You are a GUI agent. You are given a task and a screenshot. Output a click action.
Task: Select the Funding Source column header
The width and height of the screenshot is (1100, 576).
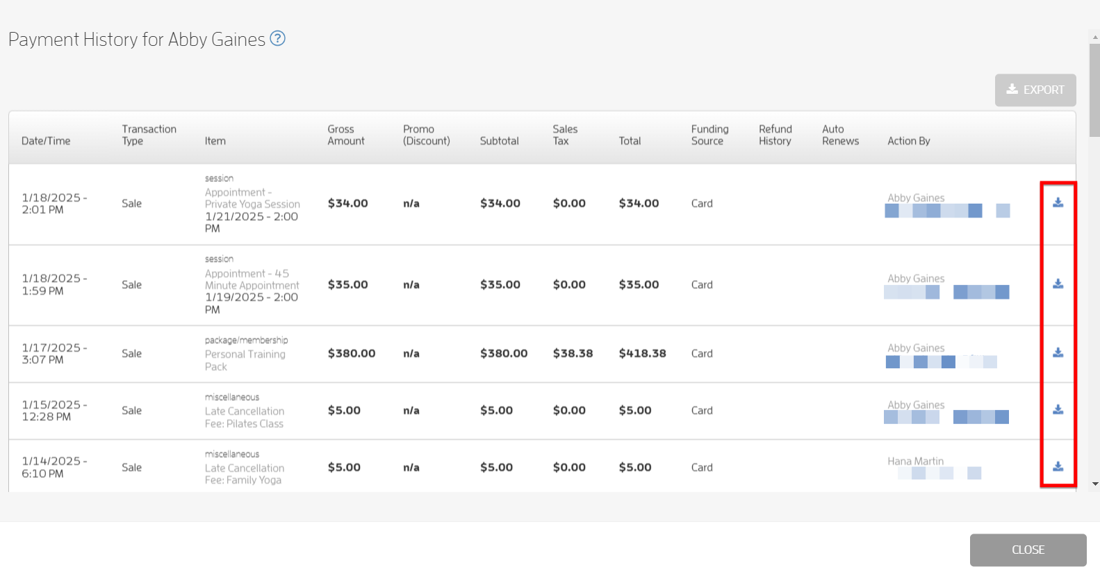709,135
